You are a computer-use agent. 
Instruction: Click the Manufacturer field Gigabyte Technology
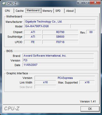60,22
